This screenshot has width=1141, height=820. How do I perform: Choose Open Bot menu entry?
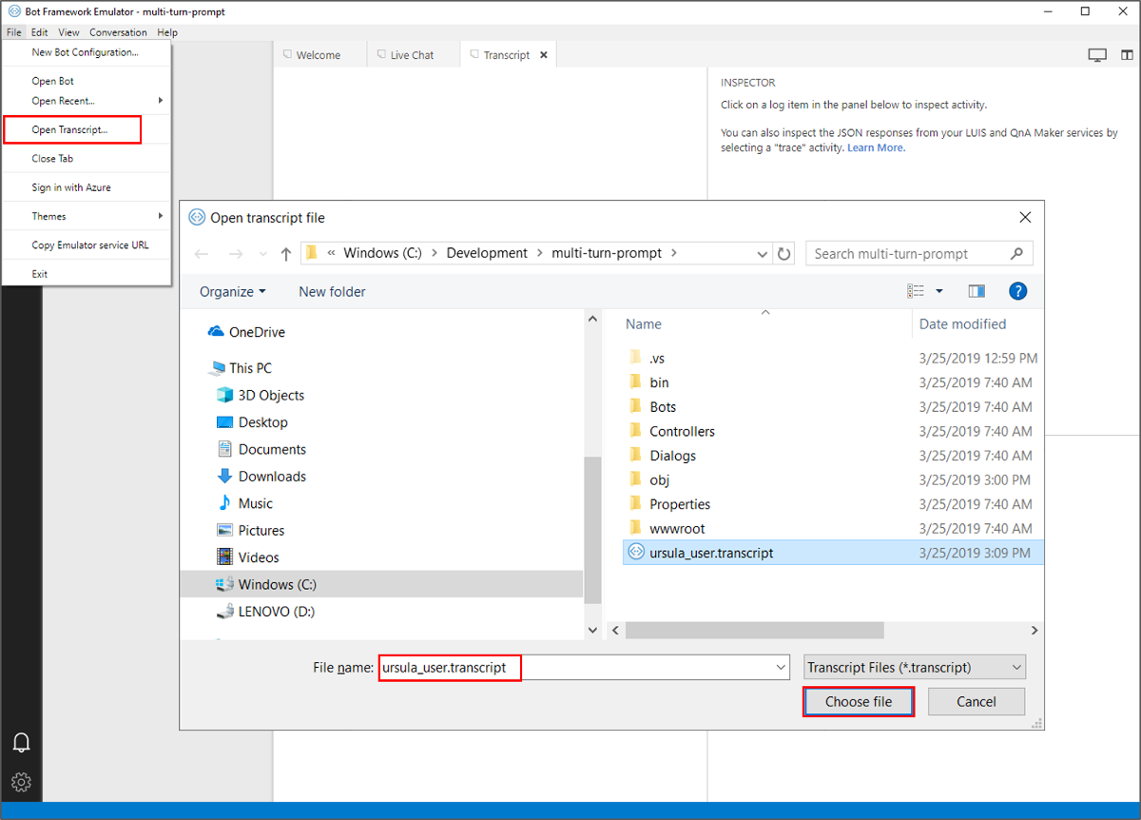pos(87,81)
